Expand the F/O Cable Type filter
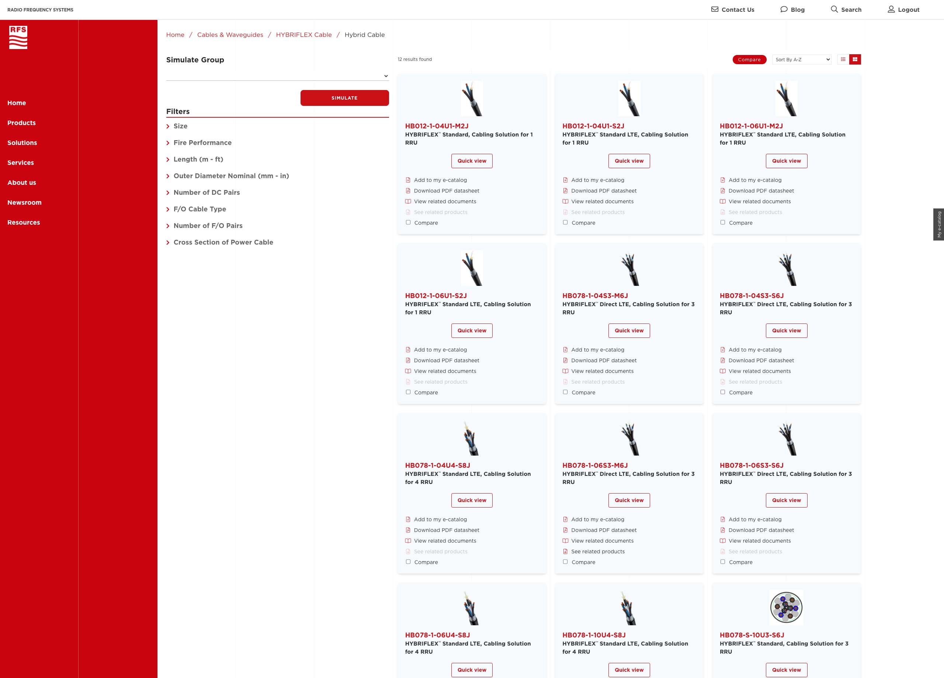 196,209
